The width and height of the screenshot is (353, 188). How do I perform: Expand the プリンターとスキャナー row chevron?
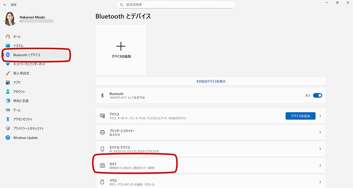tap(320, 133)
